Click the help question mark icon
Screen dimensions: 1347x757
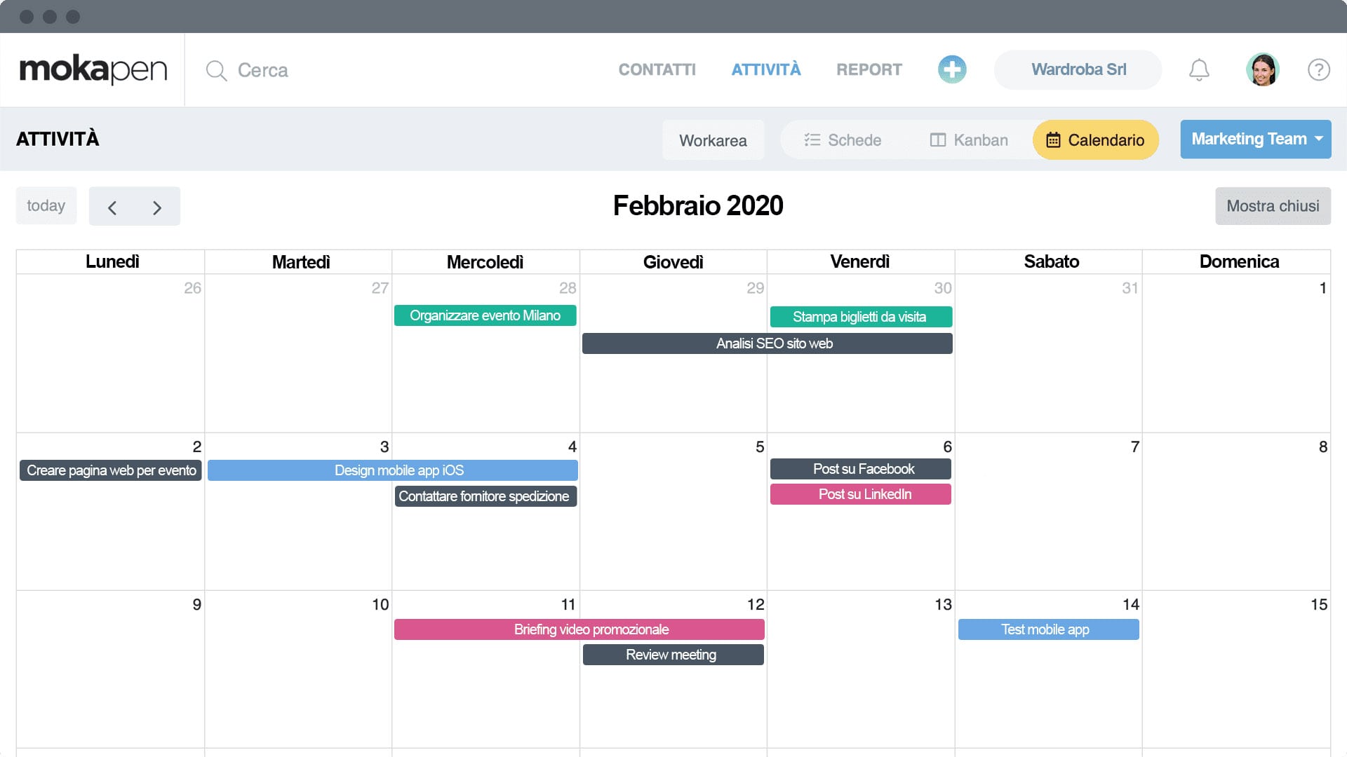point(1318,70)
